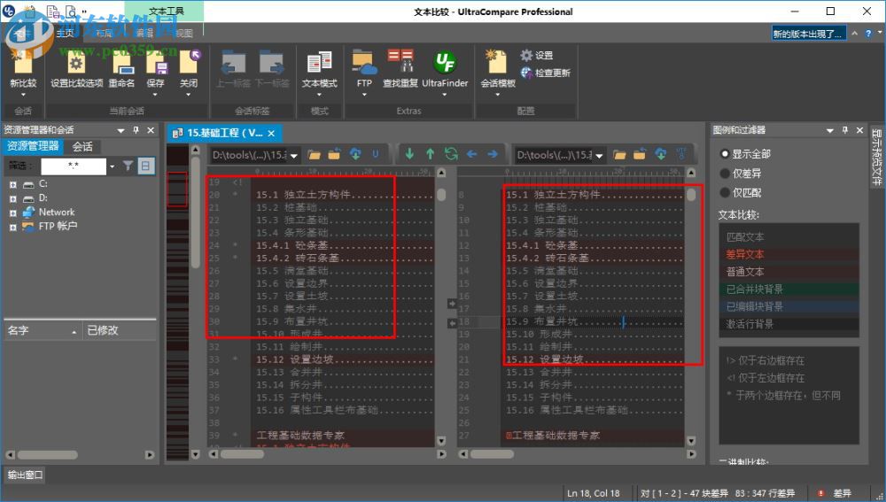Select the 显示全部 radio option
Screen dimensions: 886x502
pos(725,153)
